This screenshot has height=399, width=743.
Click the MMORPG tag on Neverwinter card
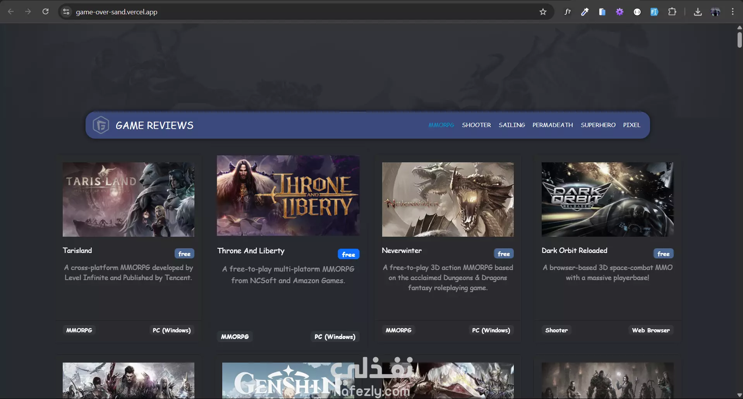click(x=398, y=330)
